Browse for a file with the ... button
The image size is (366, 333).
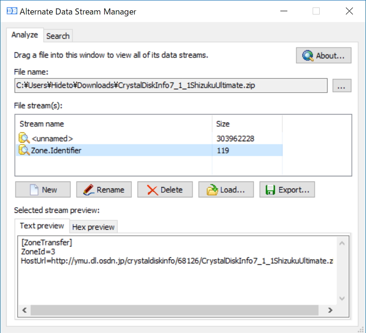pos(342,86)
